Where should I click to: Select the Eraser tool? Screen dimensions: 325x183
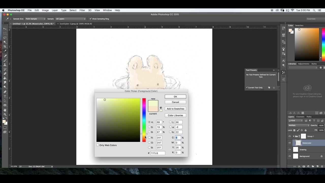click(x=5, y=74)
